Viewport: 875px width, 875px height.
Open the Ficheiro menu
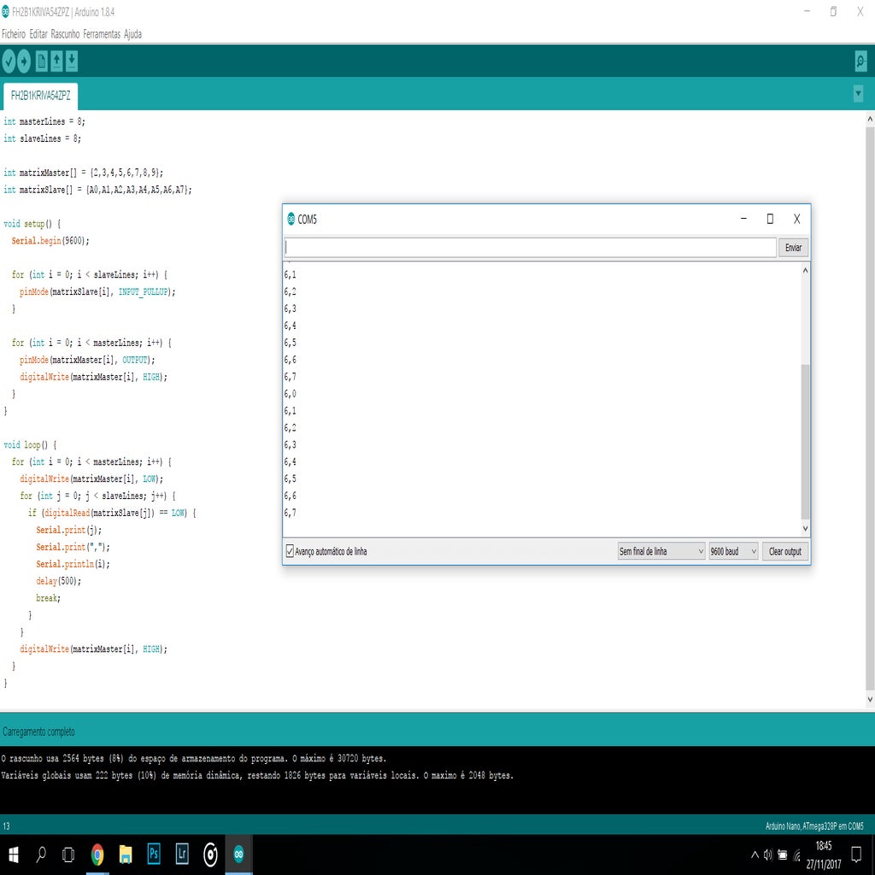click(14, 34)
